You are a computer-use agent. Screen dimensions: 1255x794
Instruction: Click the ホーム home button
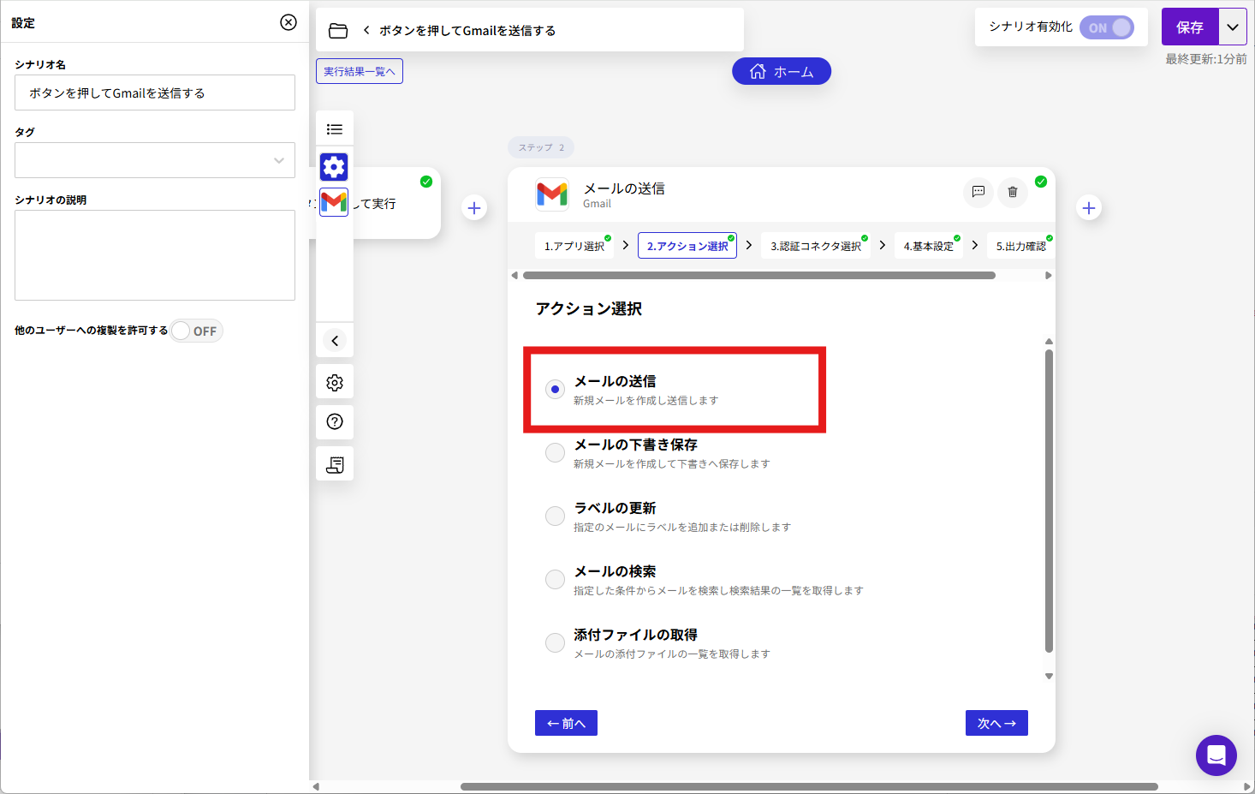point(782,72)
